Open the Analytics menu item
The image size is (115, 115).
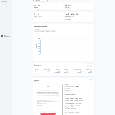point(5,4)
